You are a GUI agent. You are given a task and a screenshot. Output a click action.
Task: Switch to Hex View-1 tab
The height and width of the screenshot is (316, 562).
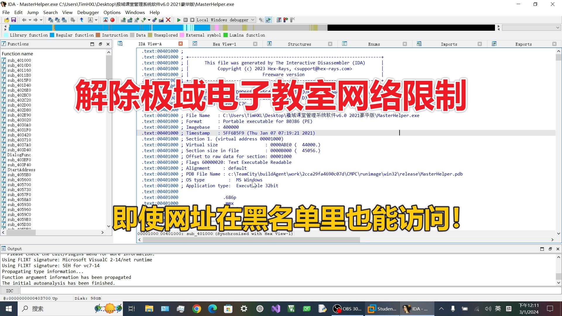click(225, 44)
